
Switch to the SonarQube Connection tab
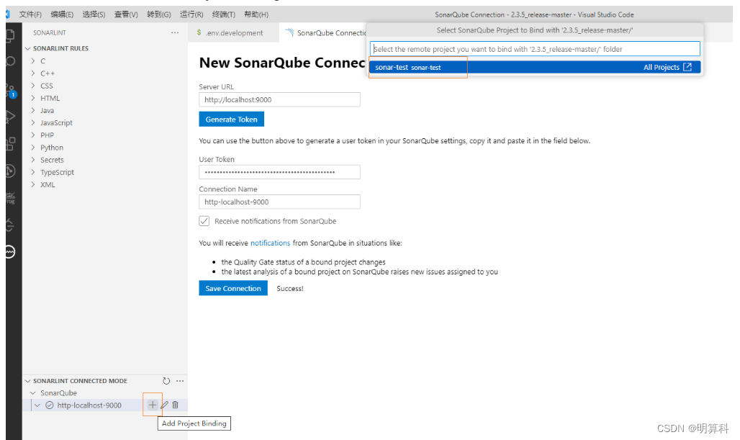325,32
